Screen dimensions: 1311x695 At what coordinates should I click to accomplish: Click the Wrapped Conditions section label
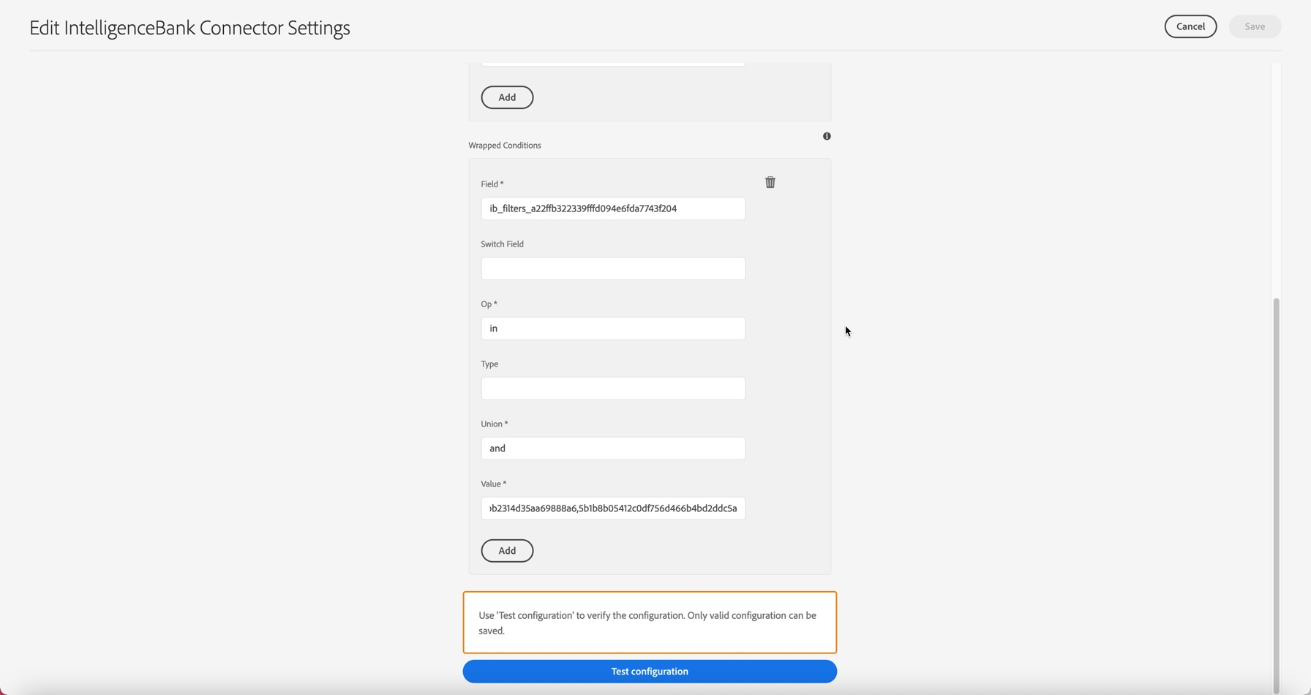point(505,146)
